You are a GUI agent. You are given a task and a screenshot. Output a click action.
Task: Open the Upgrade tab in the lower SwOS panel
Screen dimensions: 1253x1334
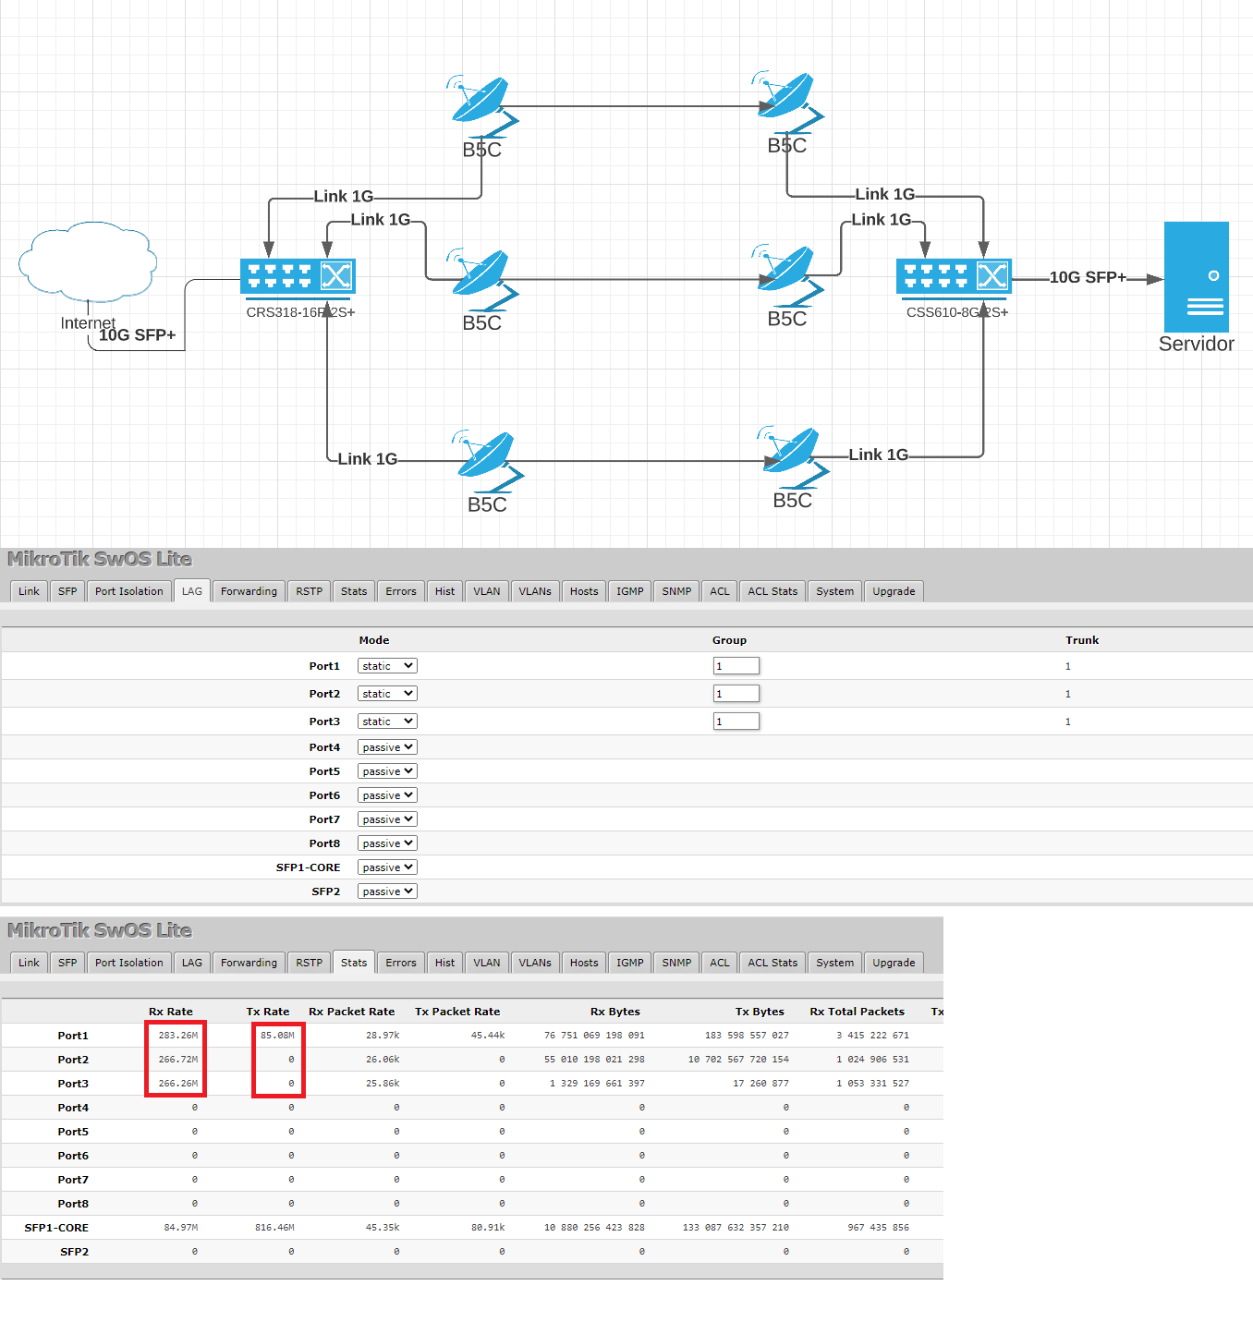click(894, 963)
